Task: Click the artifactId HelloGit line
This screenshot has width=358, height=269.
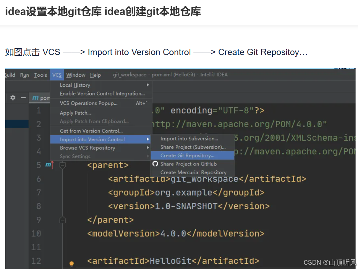Action: pyautogui.click(x=173, y=261)
